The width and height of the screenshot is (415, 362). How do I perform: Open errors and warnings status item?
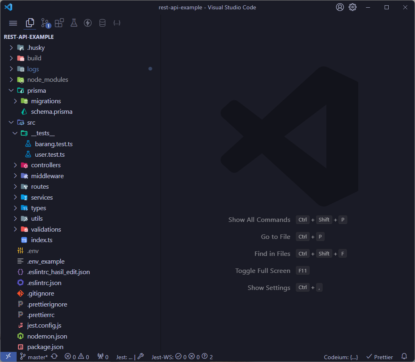(x=77, y=357)
